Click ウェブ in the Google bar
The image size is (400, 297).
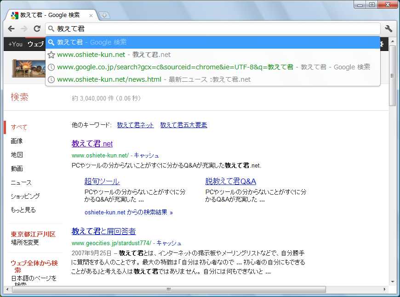point(36,44)
